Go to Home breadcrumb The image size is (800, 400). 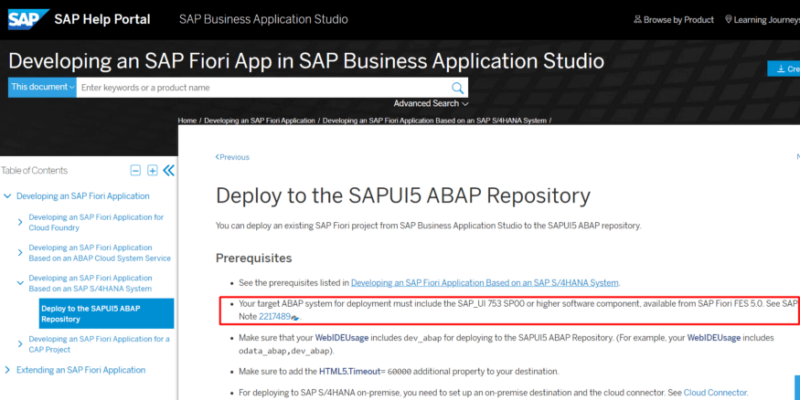(x=187, y=121)
